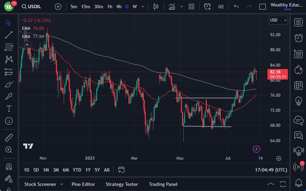The width and height of the screenshot is (306, 191).
Task: Choose the text annotation tool
Action: (9, 109)
